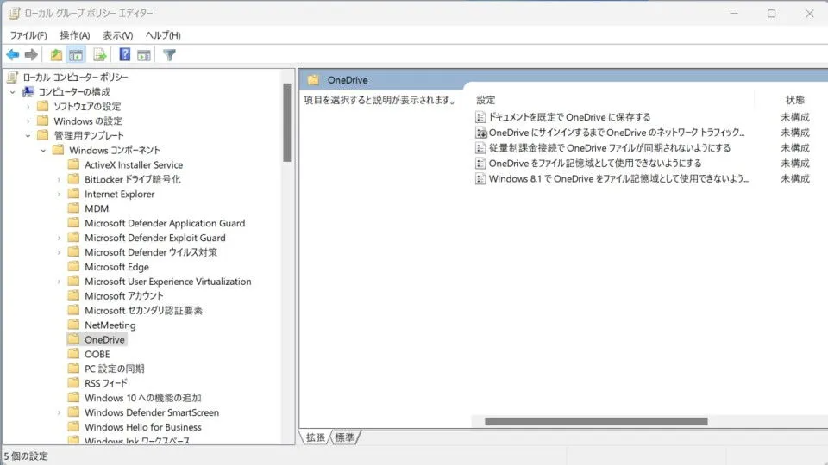
Task: Open the ファイル(F) menu
Action: coord(28,35)
